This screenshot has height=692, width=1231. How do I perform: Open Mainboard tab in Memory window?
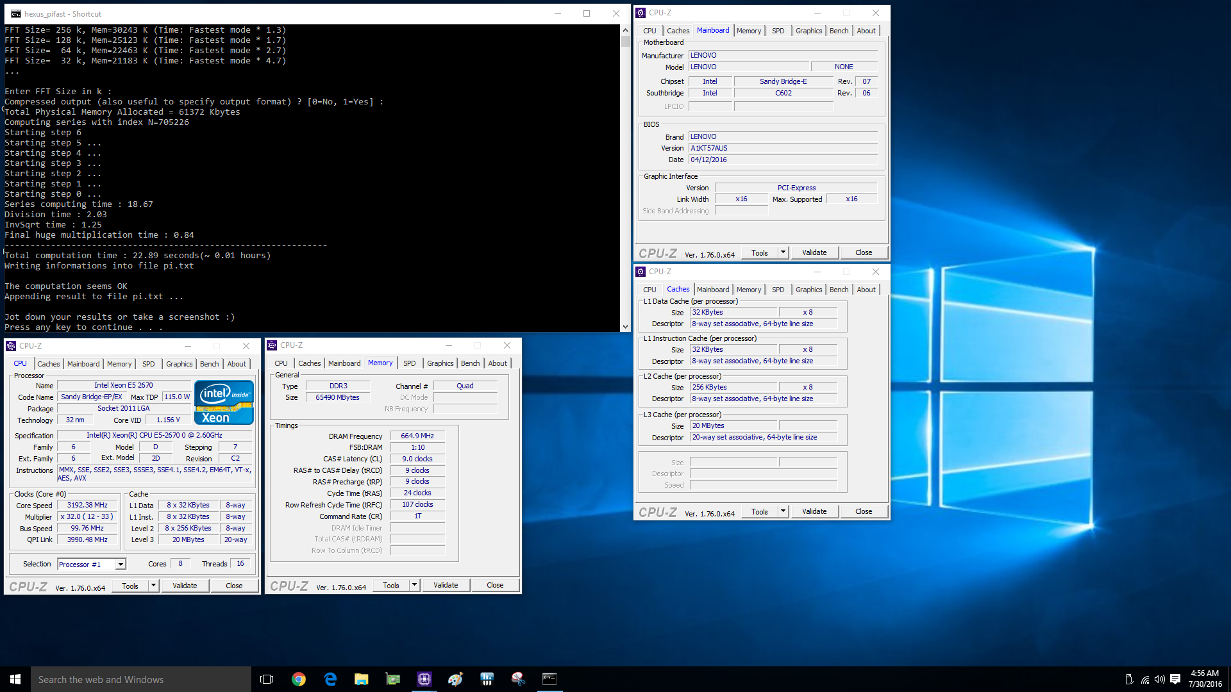[x=344, y=363]
